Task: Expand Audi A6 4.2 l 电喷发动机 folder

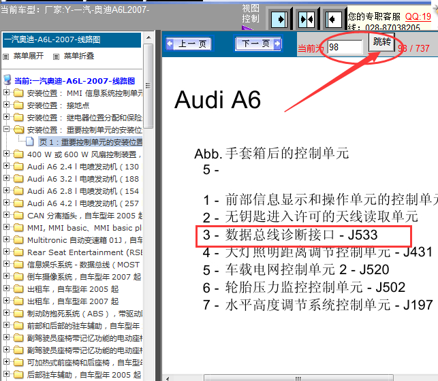Action: pyautogui.click(x=6, y=203)
